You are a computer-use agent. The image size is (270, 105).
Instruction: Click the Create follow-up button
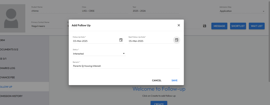coord(159,103)
